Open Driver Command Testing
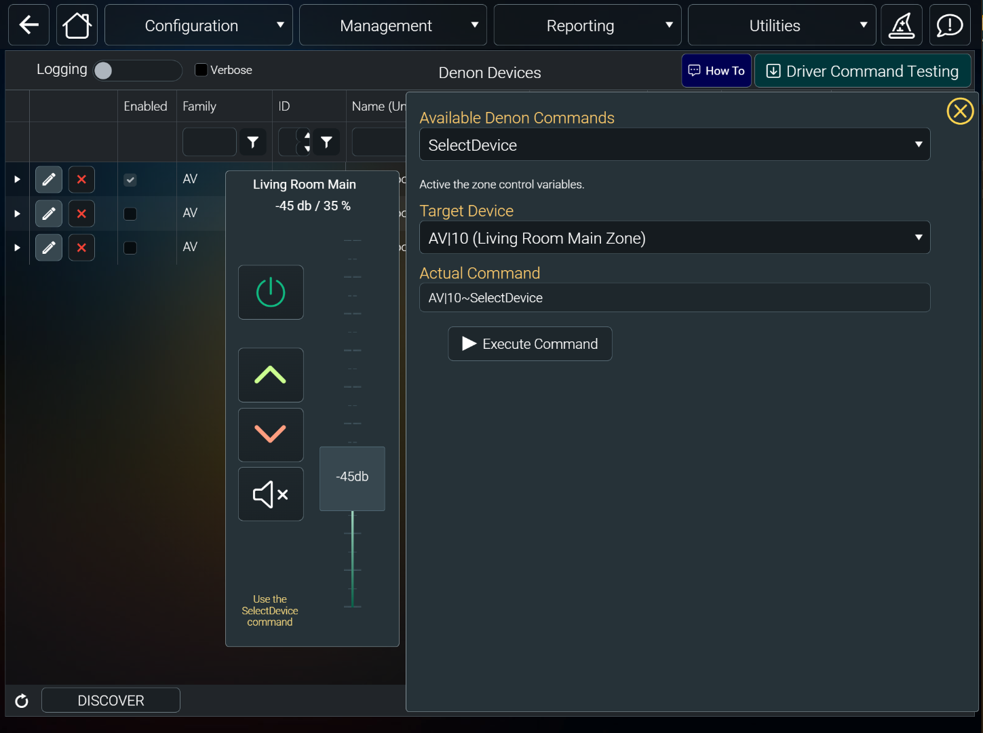The width and height of the screenshot is (983, 733). (863, 71)
